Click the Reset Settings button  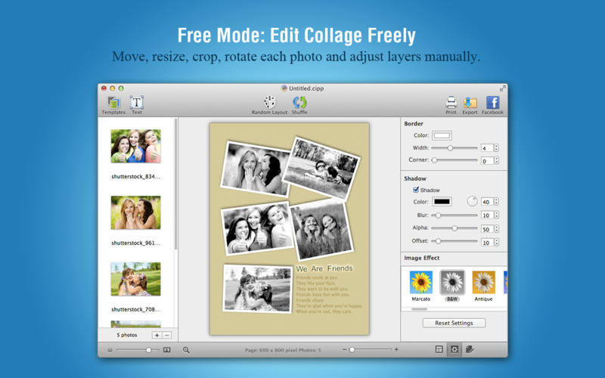454,323
